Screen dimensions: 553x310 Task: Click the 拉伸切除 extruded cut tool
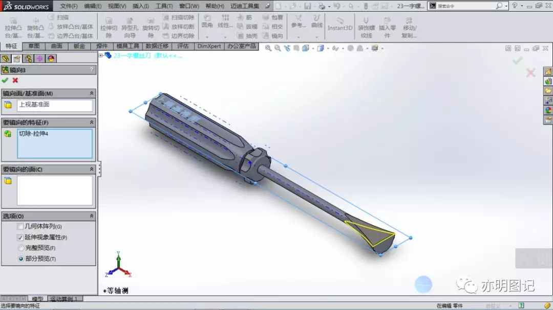(x=109, y=27)
